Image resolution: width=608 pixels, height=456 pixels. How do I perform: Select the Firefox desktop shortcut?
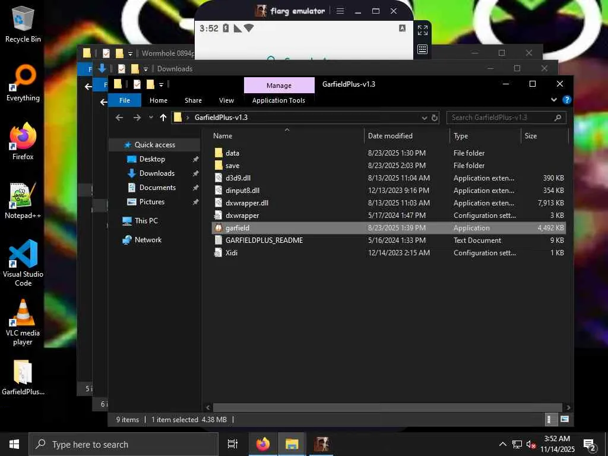pyautogui.click(x=23, y=141)
